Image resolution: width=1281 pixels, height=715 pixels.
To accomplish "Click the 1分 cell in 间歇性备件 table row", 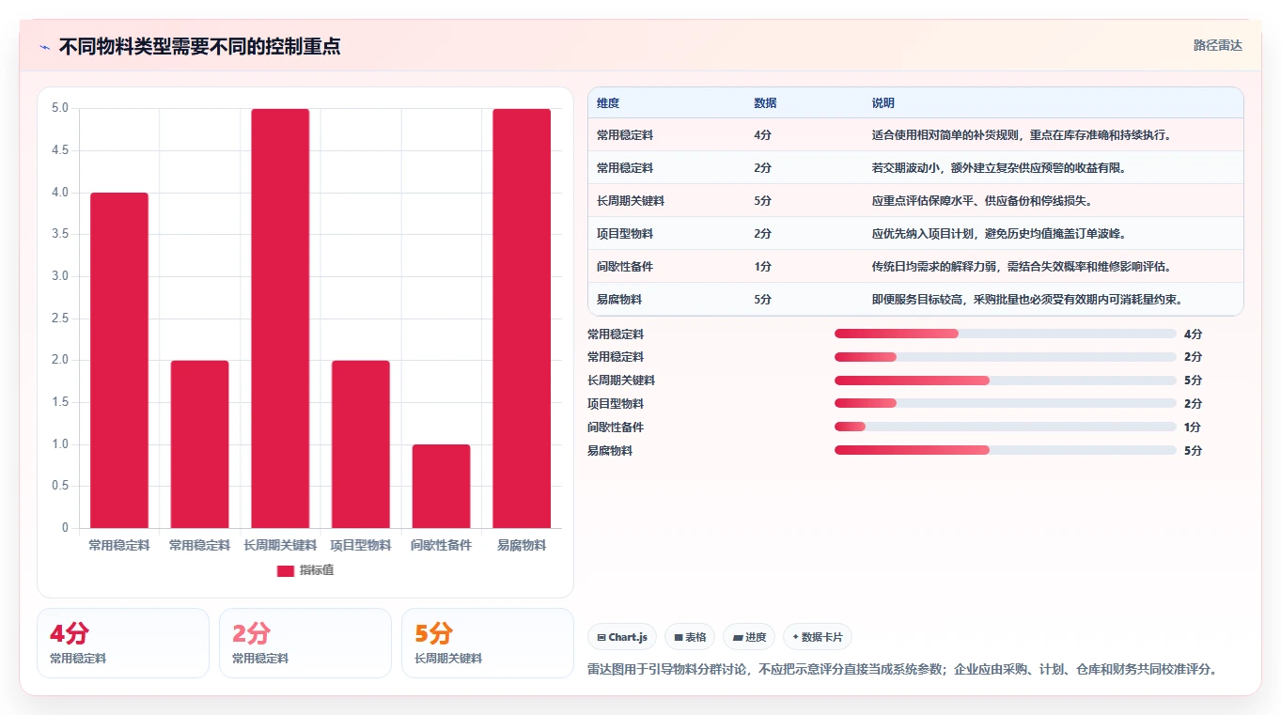I will click(x=762, y=267).
